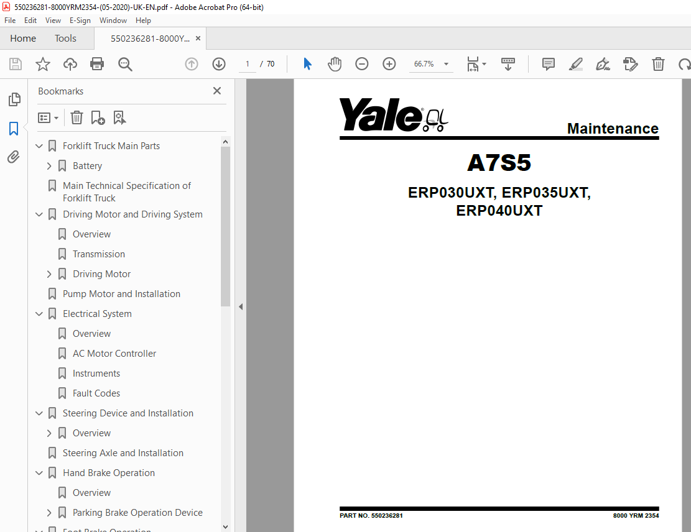Open Overview under Electrical System

(91, 334)
